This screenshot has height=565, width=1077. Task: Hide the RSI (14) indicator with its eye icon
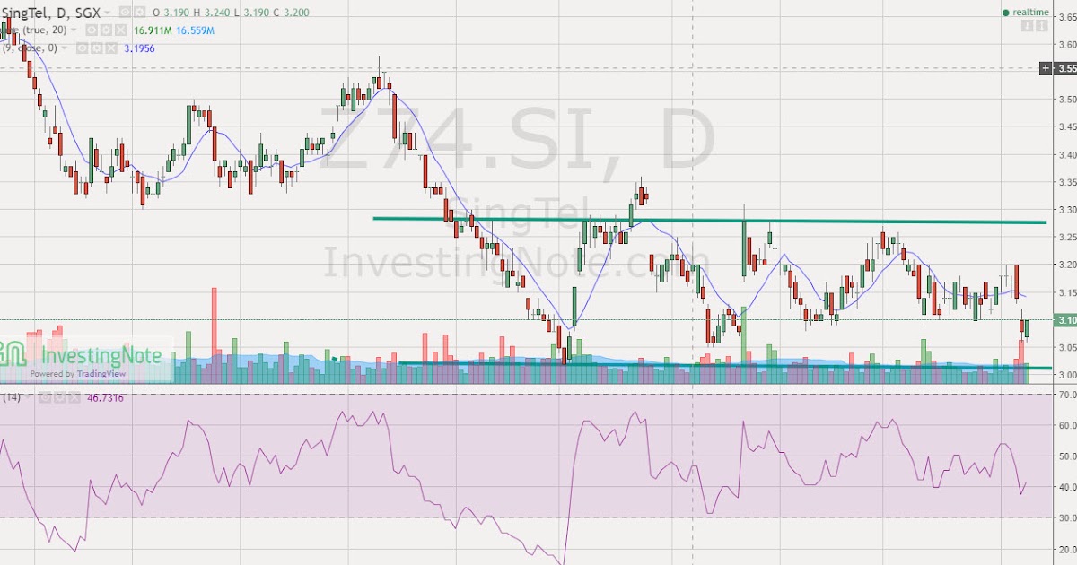pos(45,397)
